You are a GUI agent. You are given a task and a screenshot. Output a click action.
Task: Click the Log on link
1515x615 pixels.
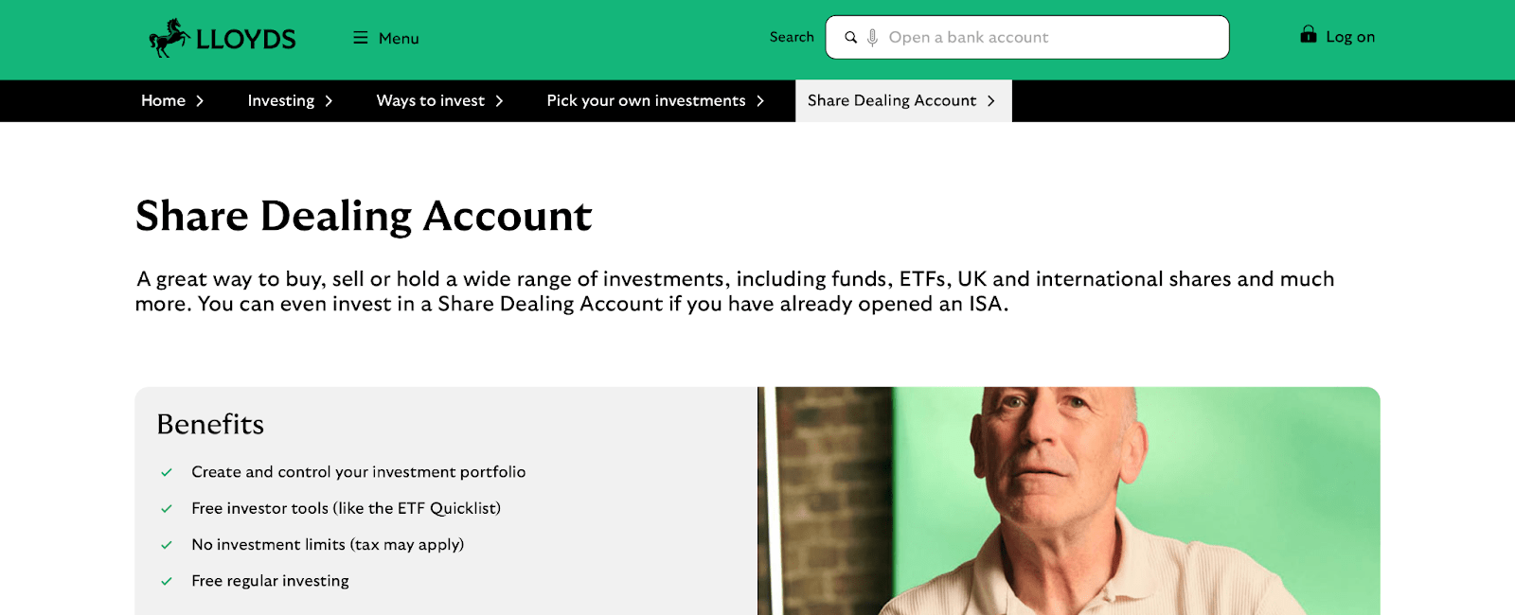pyautogui.click(x=1350, y=37)
